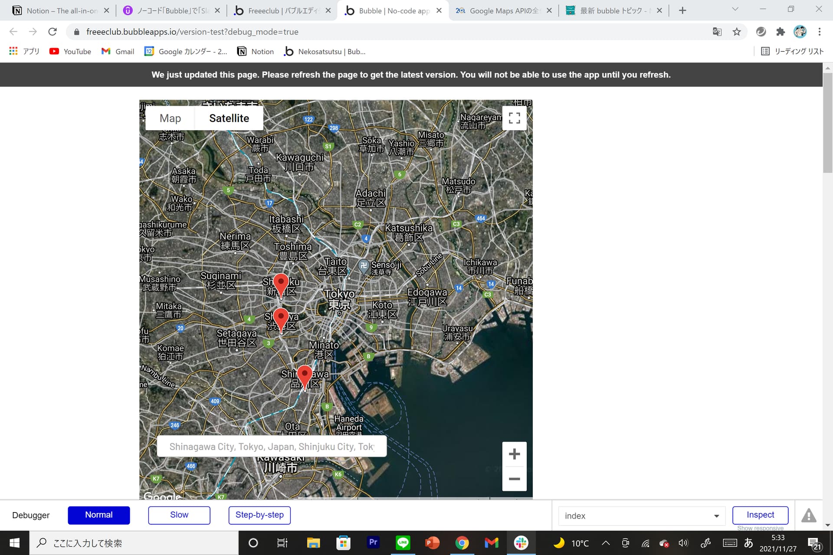Open the volume speaker tray icon

(x=683, y=543)
